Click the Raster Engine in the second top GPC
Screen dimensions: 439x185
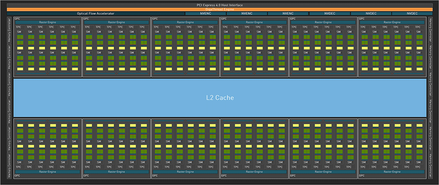coord(117,22)
